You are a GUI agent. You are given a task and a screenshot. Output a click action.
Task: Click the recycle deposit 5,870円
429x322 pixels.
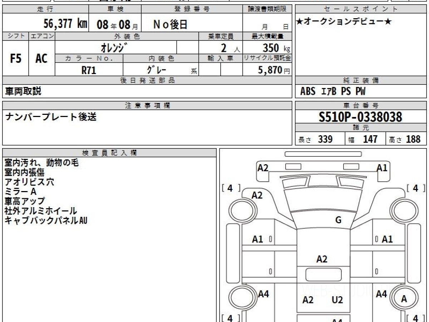[274, 70]
